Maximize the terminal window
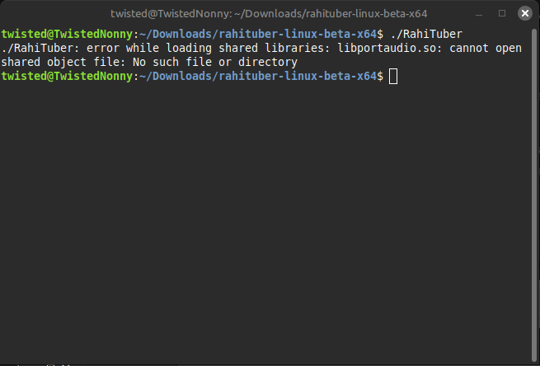 pos(502,13)
